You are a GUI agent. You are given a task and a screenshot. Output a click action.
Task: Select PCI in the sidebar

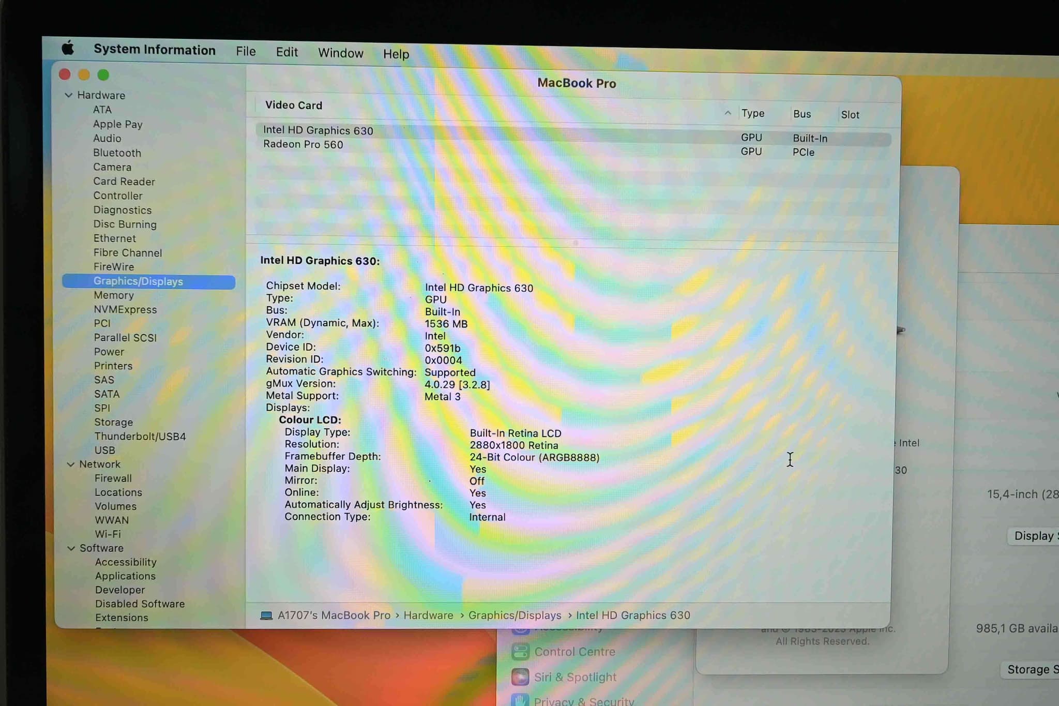(x=102, y=323)
